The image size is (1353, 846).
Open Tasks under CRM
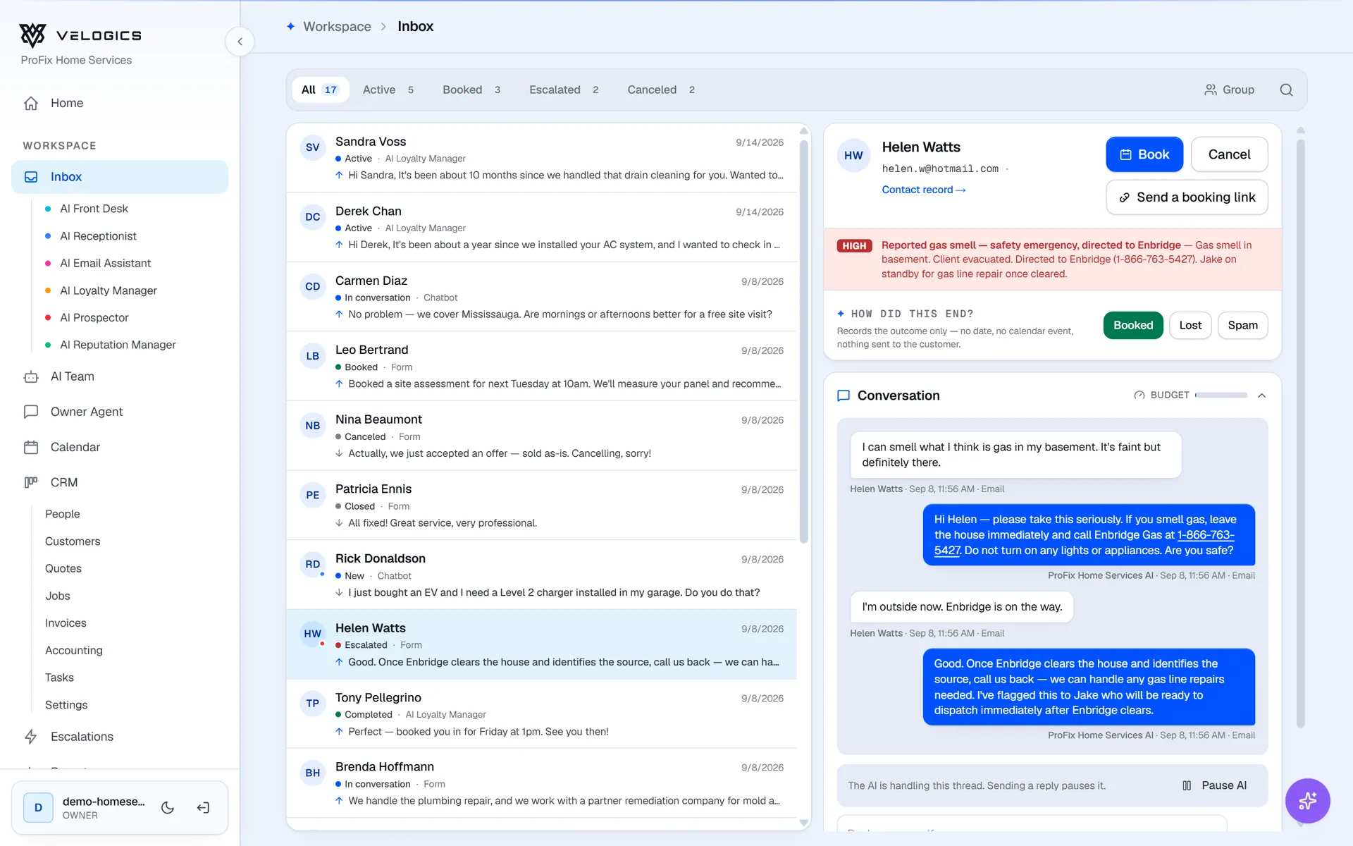(x=59, y=678)
